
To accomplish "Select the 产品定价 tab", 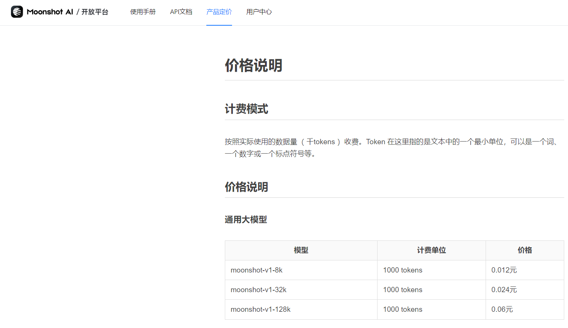I will [x=219, y=12].
